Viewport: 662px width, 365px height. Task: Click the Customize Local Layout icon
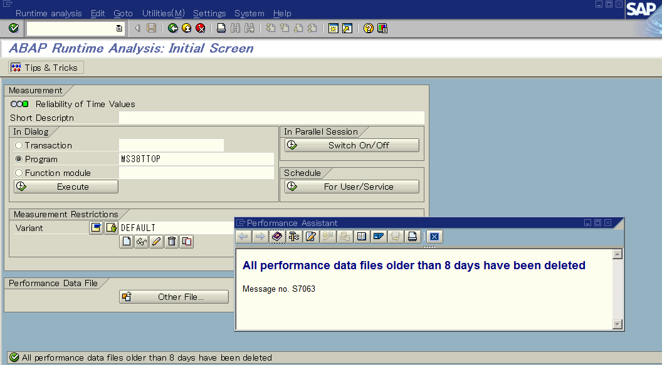382,28
